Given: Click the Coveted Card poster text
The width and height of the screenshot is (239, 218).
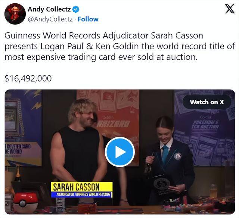Looking at the screenshot, I should pyautogui.click(x=18, y=149).
